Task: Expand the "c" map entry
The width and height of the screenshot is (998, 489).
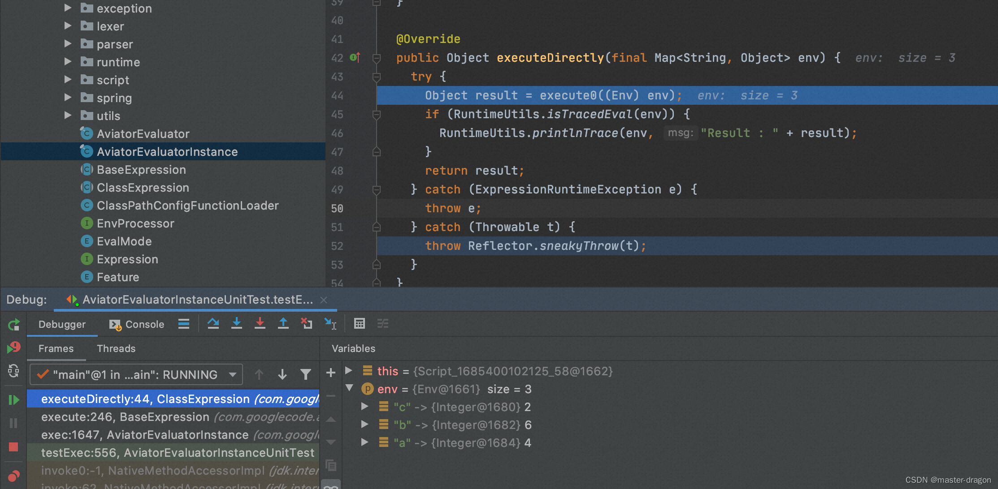Action: 365,407
